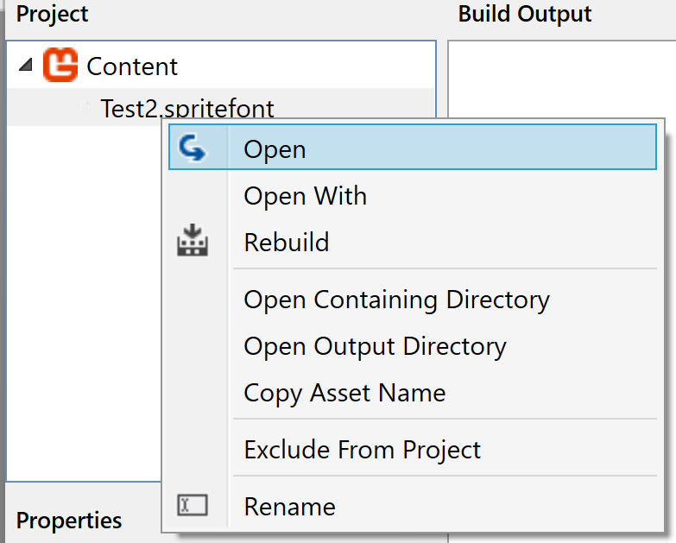Screen dimensions: 676x543
Task: Click the MonoGame logo icon beside Content
Action: [60, 66]
